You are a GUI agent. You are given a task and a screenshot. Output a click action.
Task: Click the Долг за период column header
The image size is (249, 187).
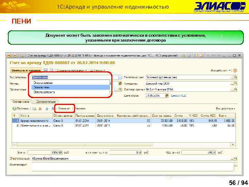pyautogui.click(x=162, y=116)
